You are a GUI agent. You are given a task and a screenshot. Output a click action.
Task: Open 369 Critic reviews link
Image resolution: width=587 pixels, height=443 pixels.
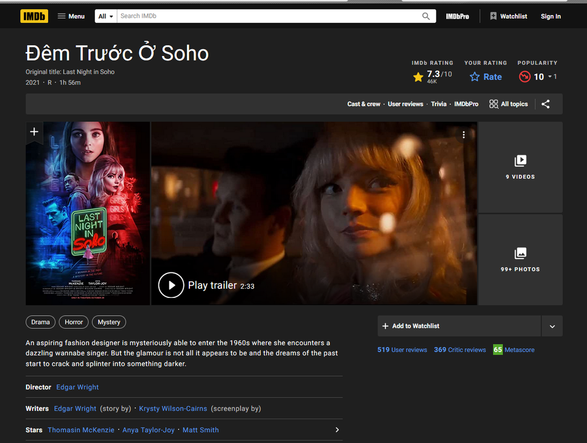(460, 350)
